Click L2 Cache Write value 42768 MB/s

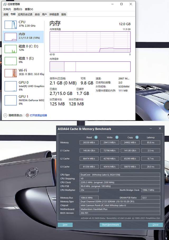click(x=109, y=159)
